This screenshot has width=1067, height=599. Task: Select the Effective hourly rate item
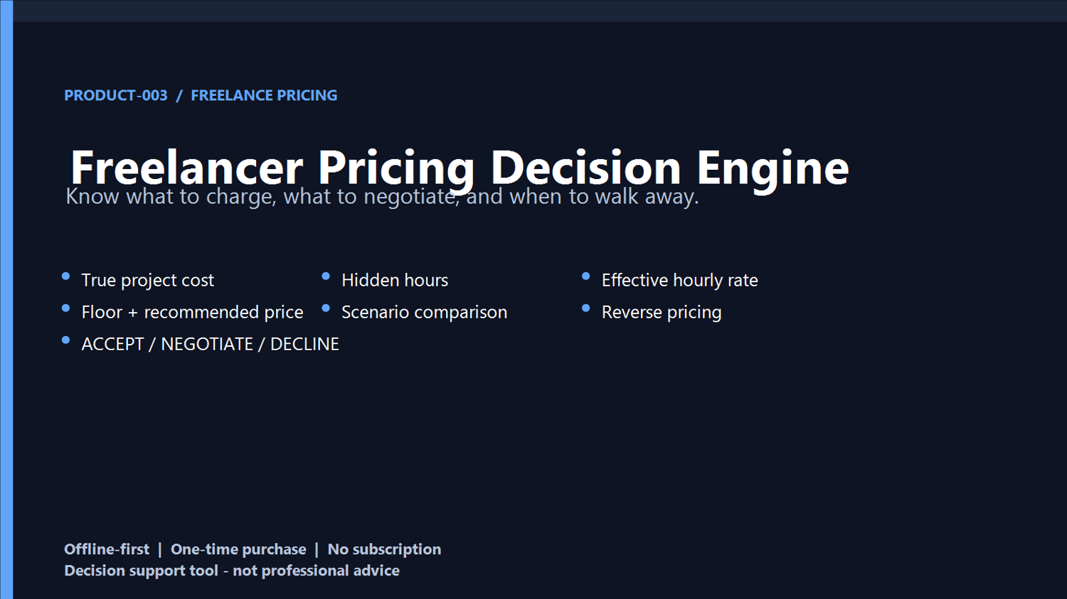click(680, 281)
